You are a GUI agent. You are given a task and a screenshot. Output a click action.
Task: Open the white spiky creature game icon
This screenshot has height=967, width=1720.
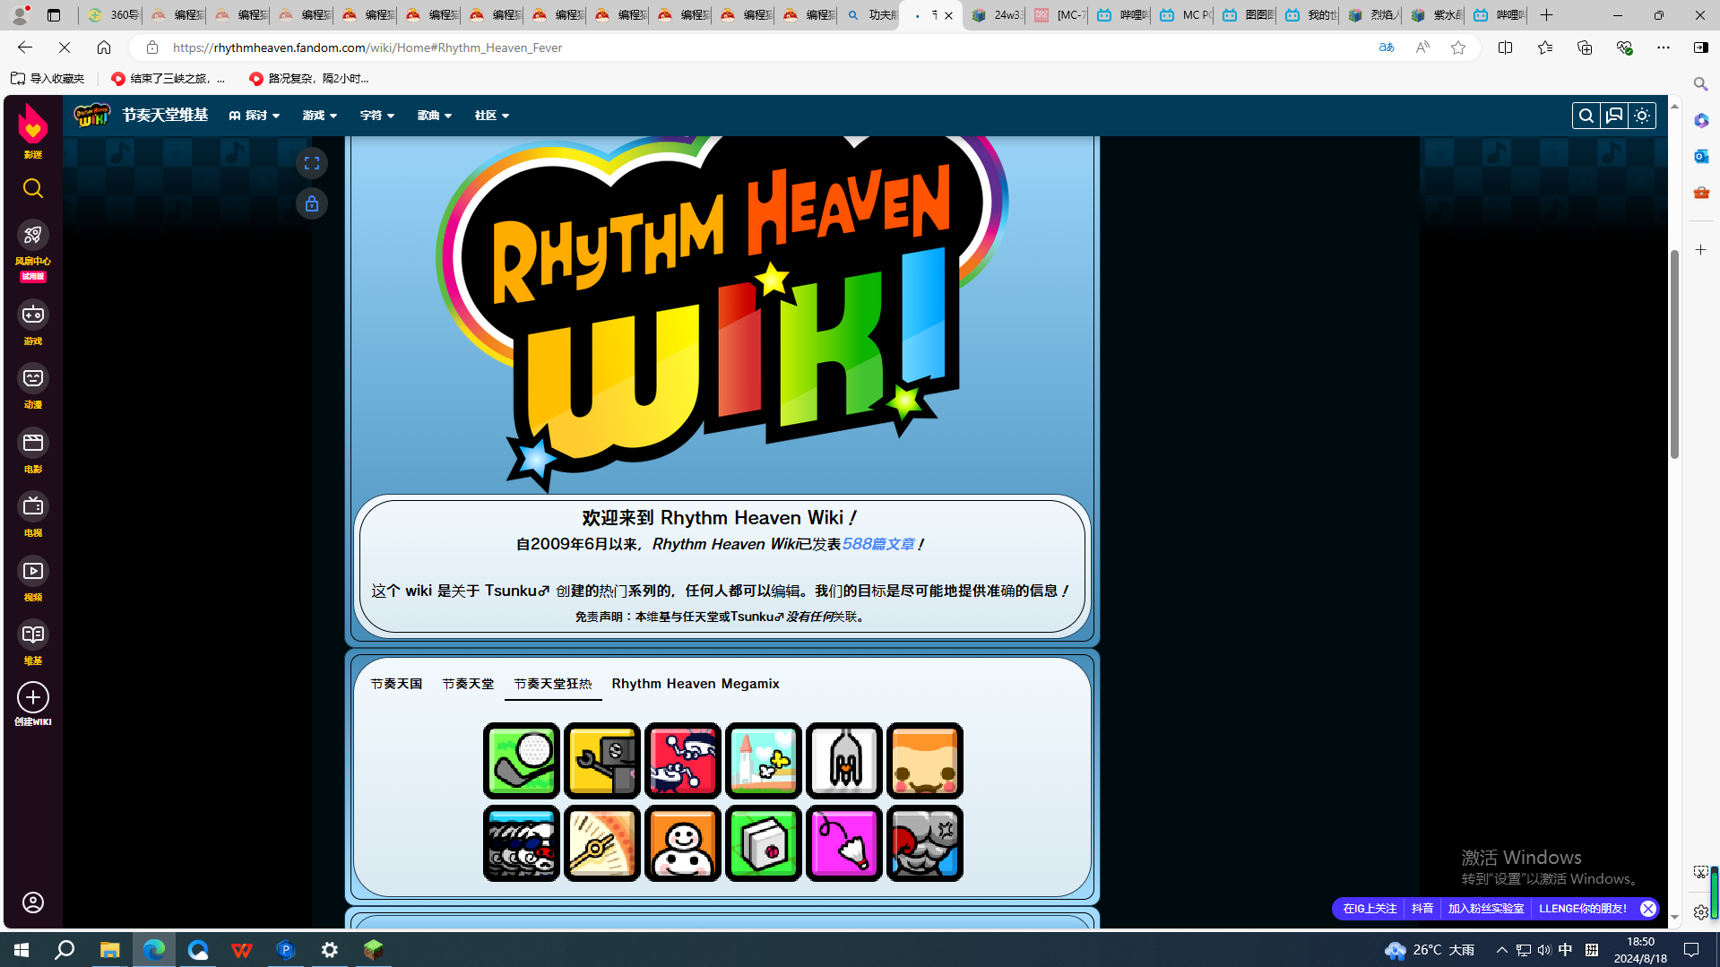(x=844, y=761)
